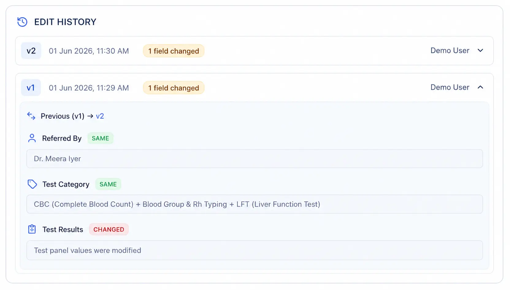
Task: Click the CHANGED badge beside Test Results
Action: coord(109,230)
